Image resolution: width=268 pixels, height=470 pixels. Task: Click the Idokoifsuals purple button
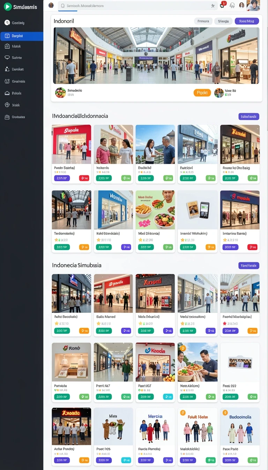click(249, 116)
